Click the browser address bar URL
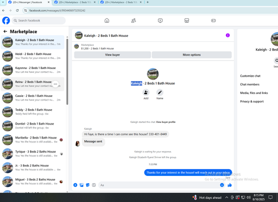 tap(57, 11)
